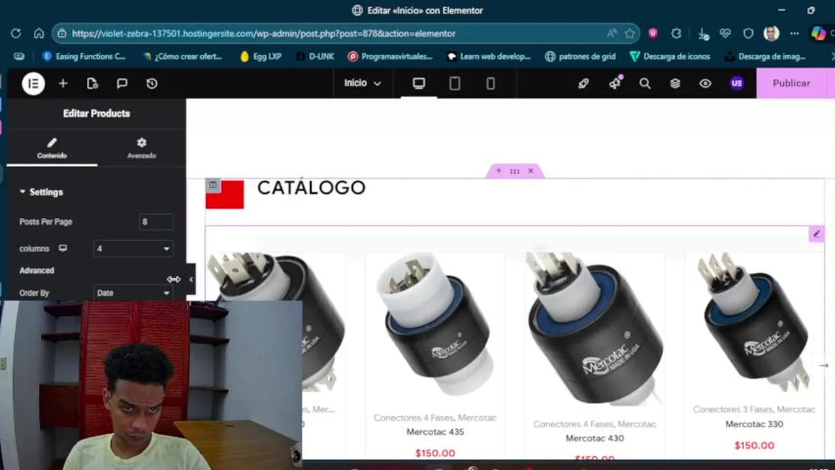
Task: Open the browser three-dots menu
Action: (x=794, y=33)
